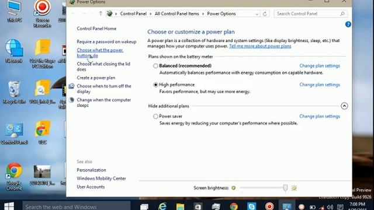Expand the arrow after All Control Panel Items
This screenshot has width=374, height=210.
click(x=203, y=14)
